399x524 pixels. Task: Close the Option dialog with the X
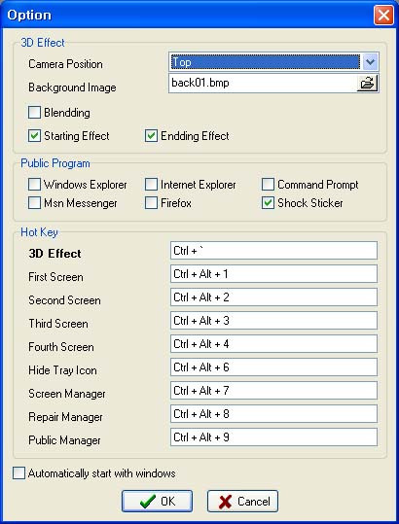(x=383, y=15)
